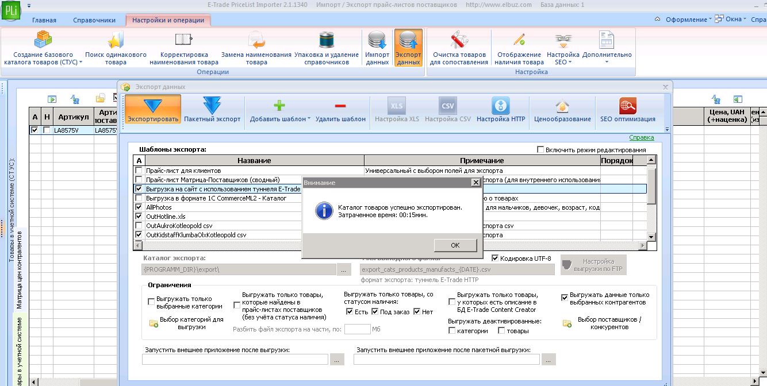Select the Настройки и операции tab
This screenshot has width=767, height=386.
(168, 20)
